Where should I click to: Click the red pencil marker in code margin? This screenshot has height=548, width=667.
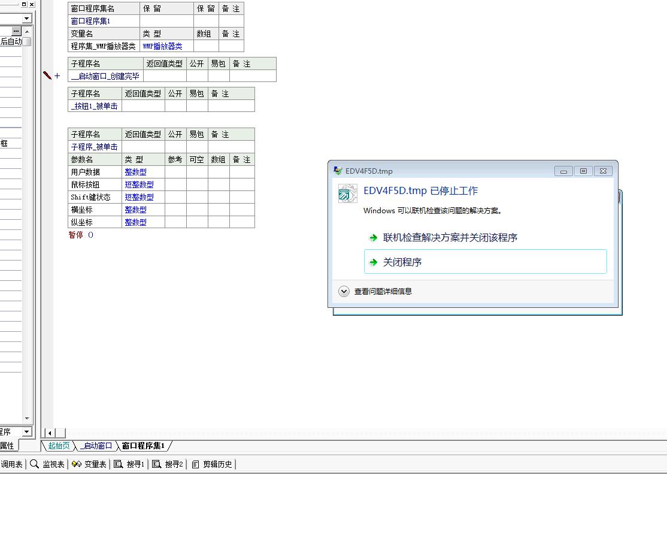tap(47, 75)
